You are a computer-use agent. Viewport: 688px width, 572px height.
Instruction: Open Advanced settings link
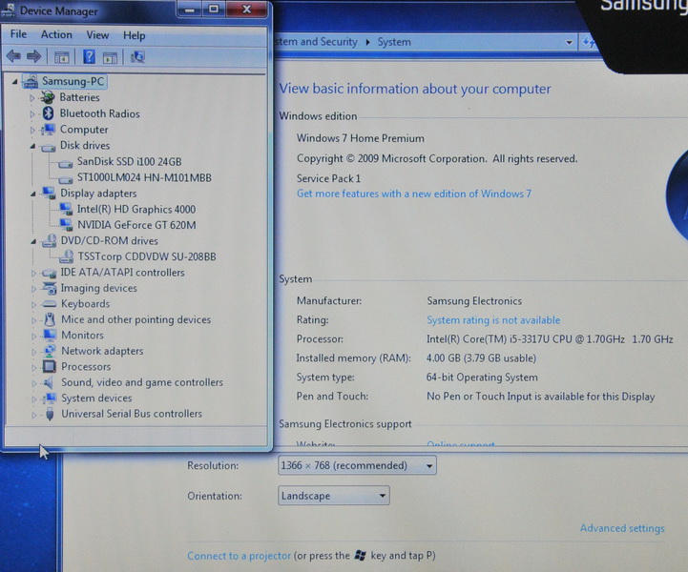622,528
